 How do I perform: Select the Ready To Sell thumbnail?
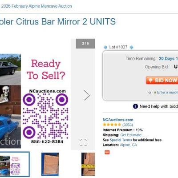point(15,164)
